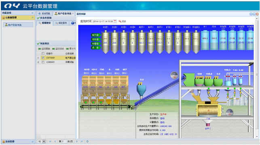Click the vertical scrollbar of monitoring window

point(257,76)
